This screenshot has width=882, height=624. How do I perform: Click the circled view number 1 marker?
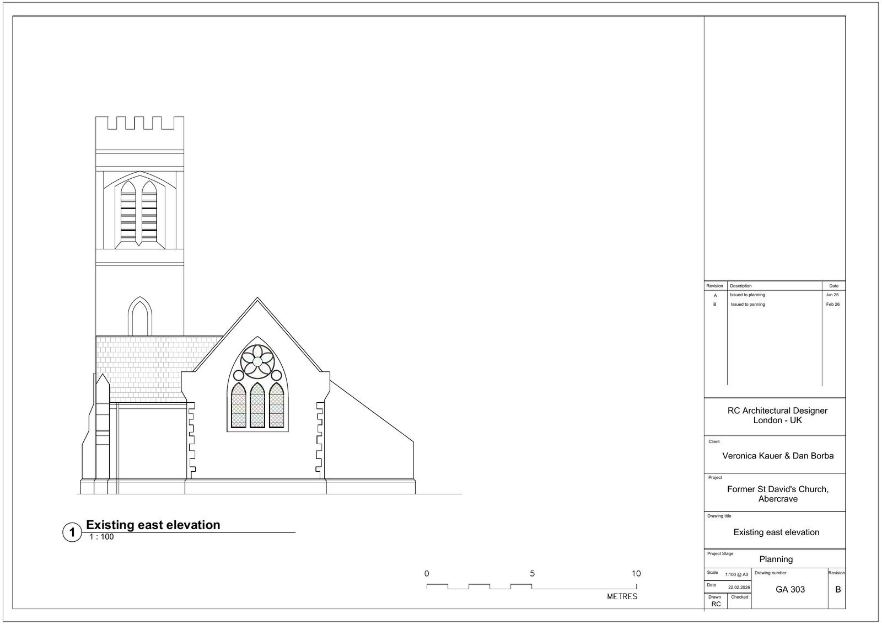[72, 533]
